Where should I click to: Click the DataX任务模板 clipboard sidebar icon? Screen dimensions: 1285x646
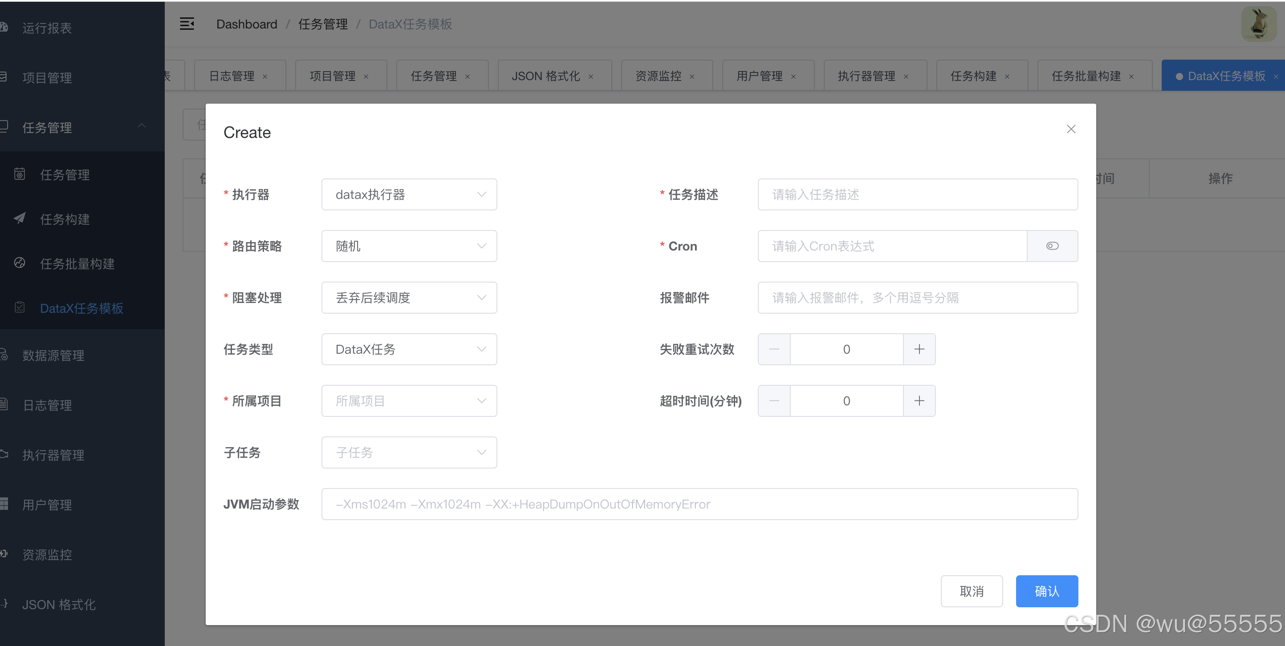pyautogui.click(x=20, y=307)
